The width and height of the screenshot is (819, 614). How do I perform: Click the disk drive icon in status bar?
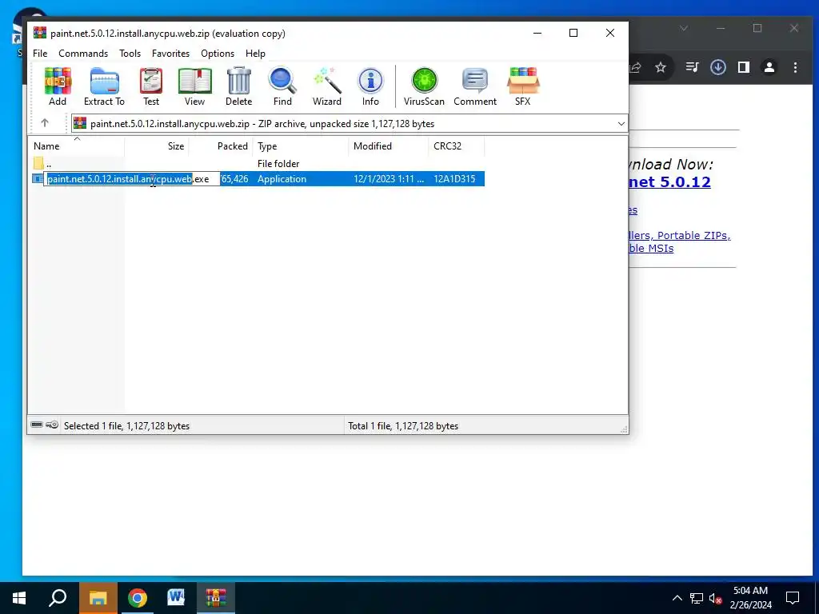(x=37, y=425)
